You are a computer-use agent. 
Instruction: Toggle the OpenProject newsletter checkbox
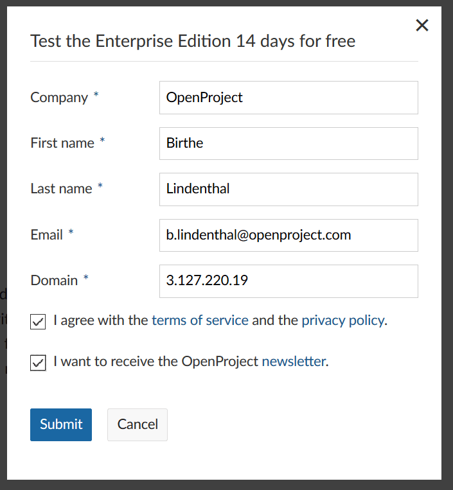(x=38, y=363)
